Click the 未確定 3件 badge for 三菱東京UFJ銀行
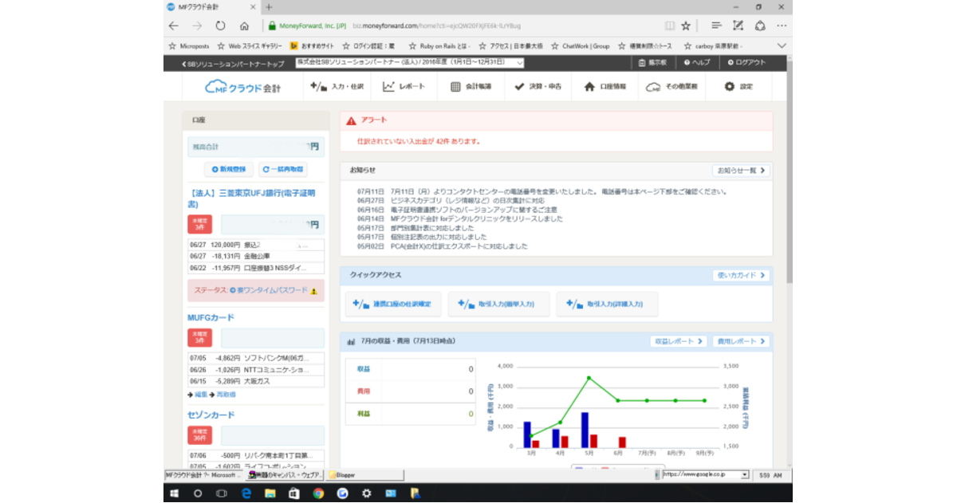 point(199,225)
